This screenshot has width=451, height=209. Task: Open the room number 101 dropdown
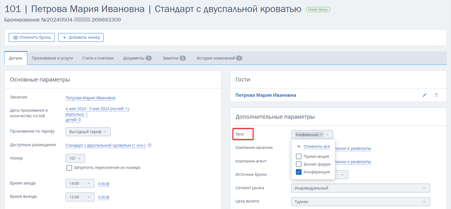(x=75, y=158)
